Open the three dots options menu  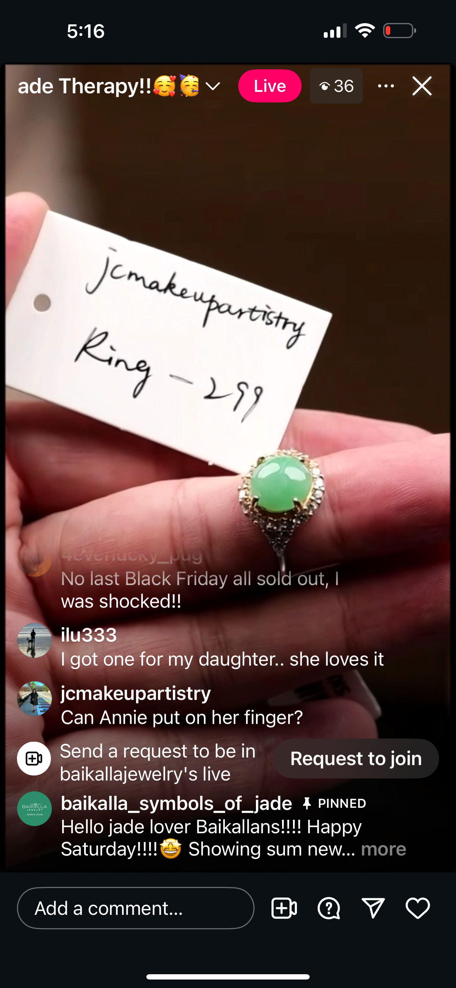pyautogui.click(x=386, y=86)
